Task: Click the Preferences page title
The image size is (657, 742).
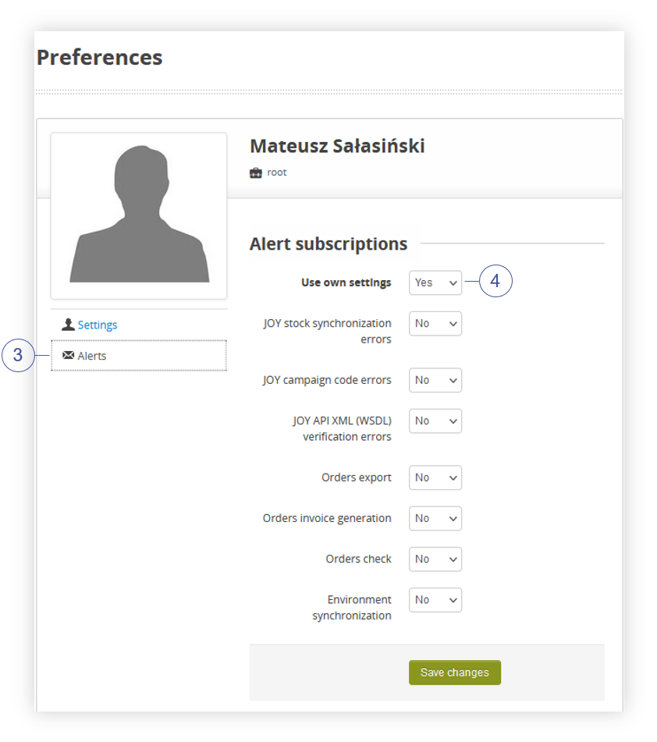Action: 99,58
